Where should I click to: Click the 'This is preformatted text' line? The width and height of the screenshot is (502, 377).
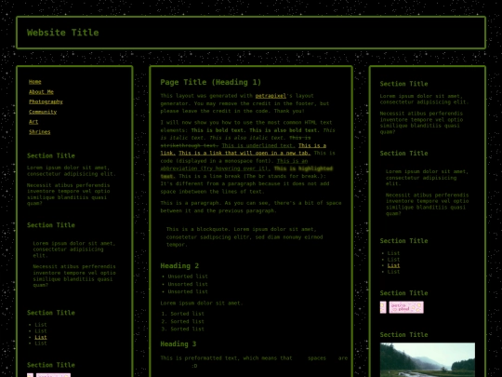254,358
